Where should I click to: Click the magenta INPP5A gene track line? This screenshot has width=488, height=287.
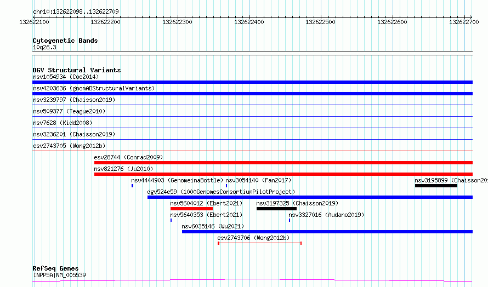tap(252, 280)
